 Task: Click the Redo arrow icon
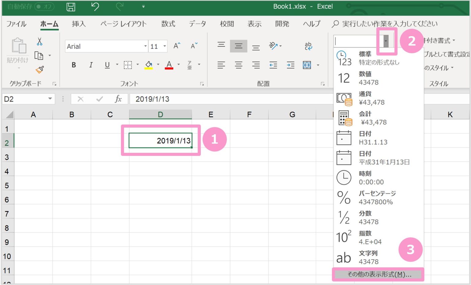(120, 6)
